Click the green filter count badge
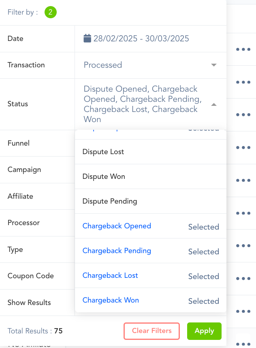Screen dimensions: 256x348 click(x=50, y=12)
